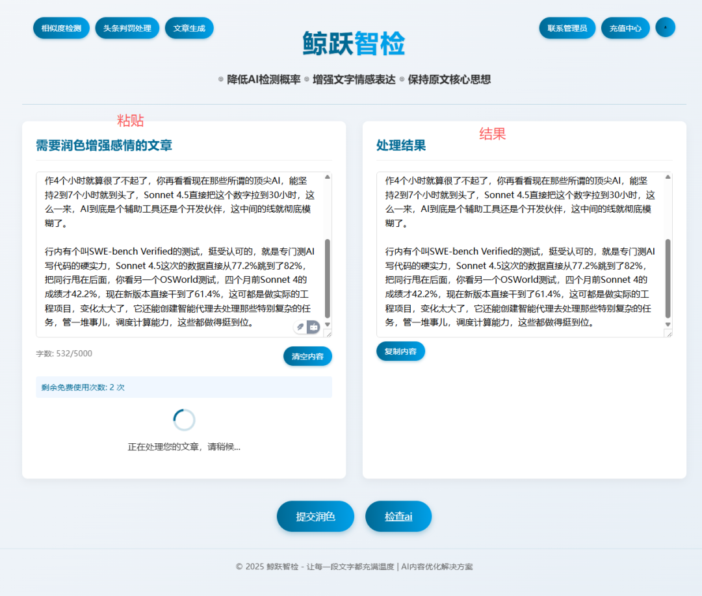
Task: Open the 头条判罚处理 feature
Action: click(x=127, y=27)
